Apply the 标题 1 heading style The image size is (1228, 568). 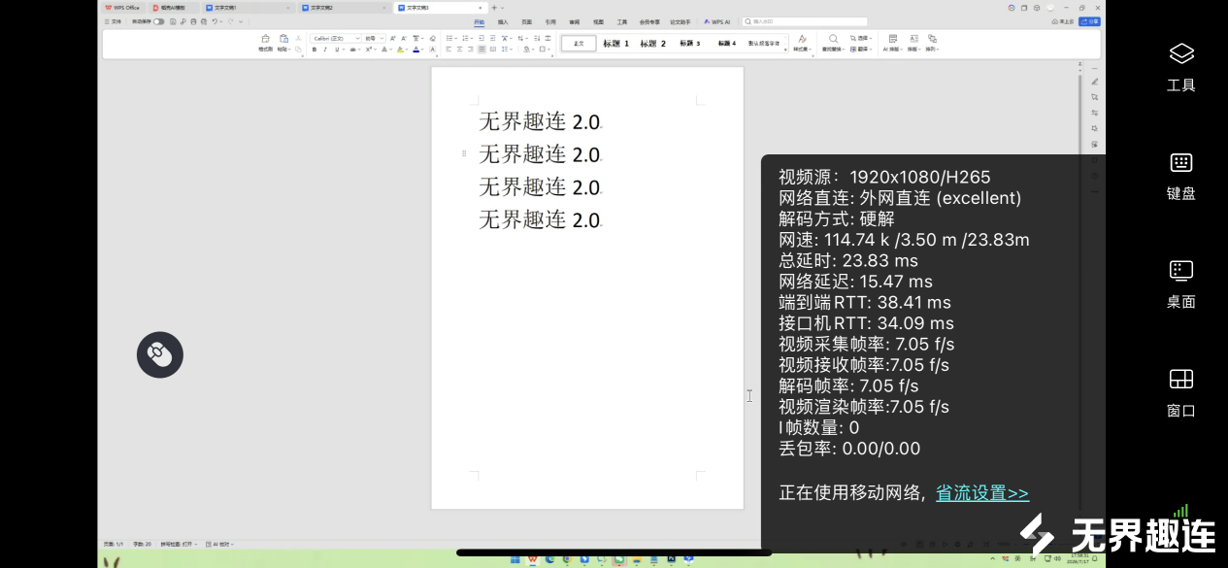tap(615, 44)
